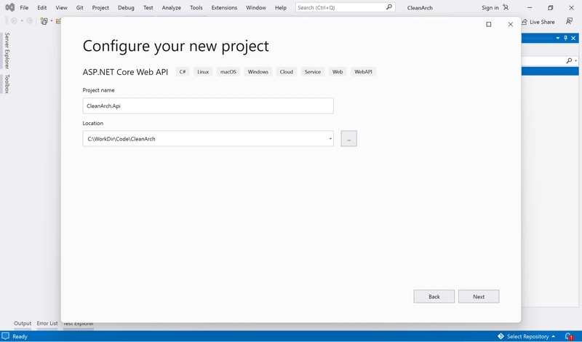582x342 pixels.
Task: Open the Analyze menu
Action: point(172,7)
